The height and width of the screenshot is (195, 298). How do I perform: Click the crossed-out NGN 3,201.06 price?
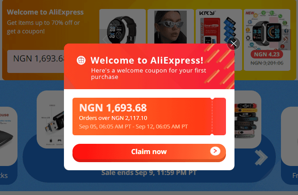pos(267,63)
